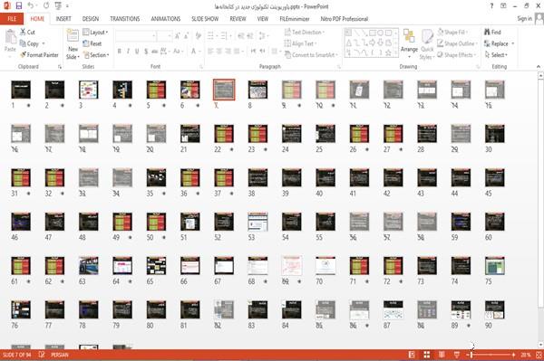This screenshot has height=361, width=544.
Task: Toggle Italic formatting
Action: (128, 52)
